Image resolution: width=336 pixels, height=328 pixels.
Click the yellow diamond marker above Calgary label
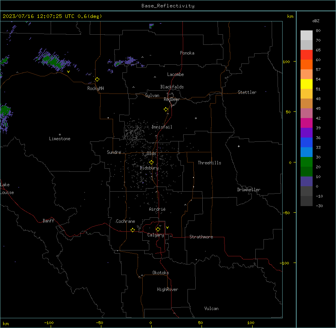[158, 229]
